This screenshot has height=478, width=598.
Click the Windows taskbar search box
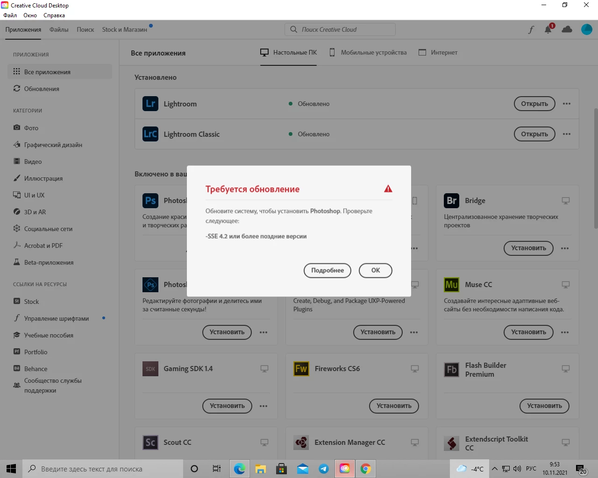tap(103, 469)
